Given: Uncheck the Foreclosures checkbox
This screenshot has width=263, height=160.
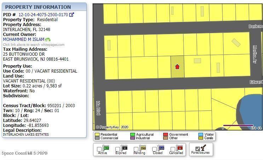Looking at the screenshot, I should 198,149.
